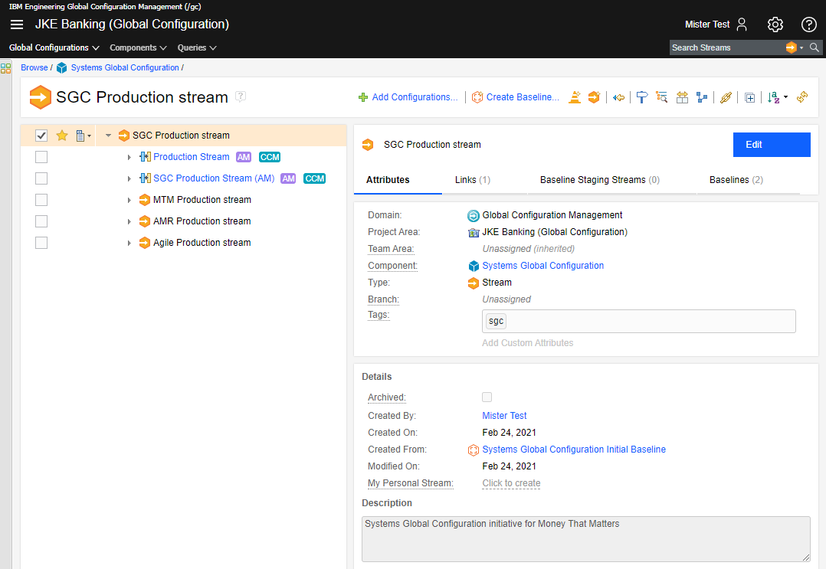Toggle the Archived checkbox

[x=487, y=397]
